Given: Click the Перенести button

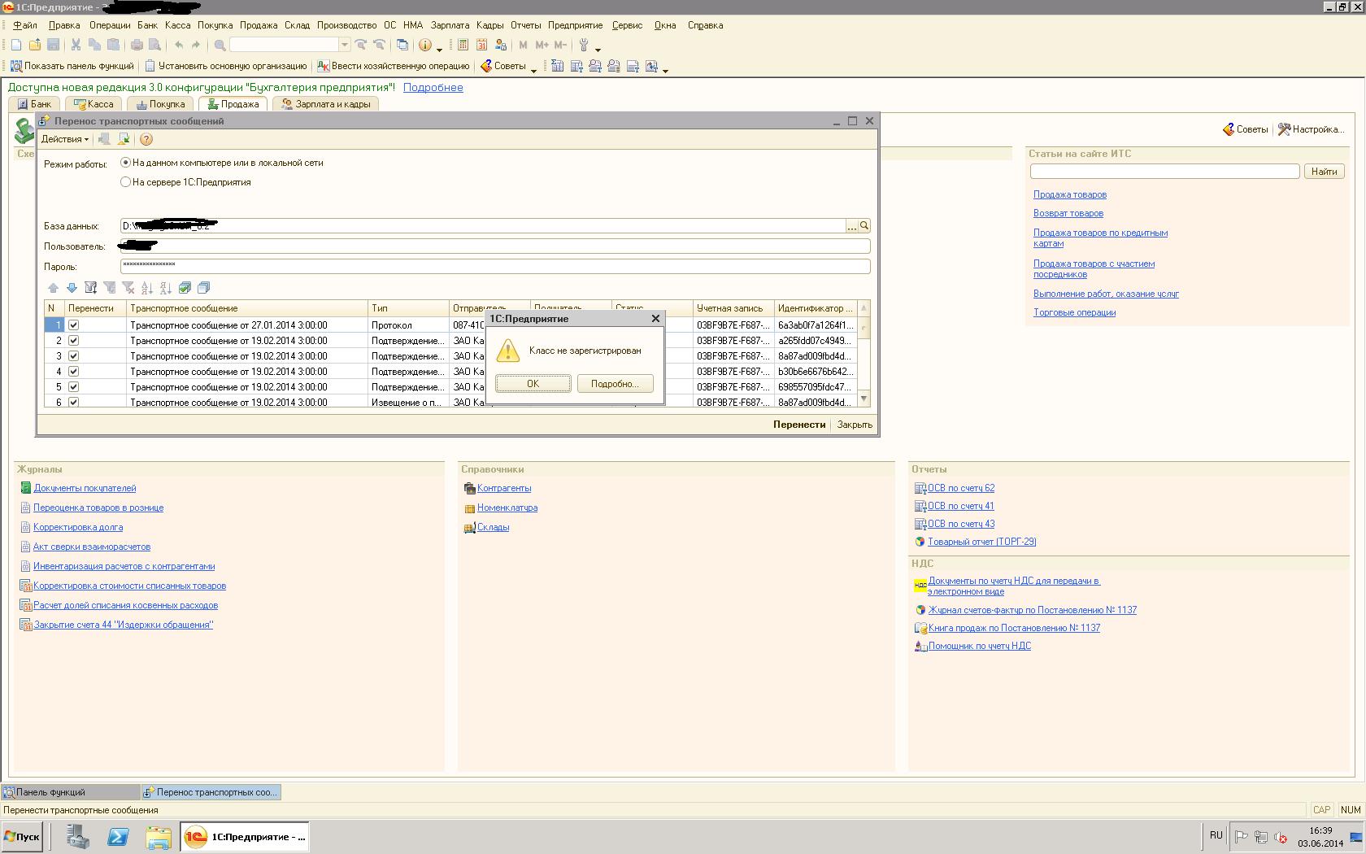Looking at the screenshot, I should pos(799,425).
